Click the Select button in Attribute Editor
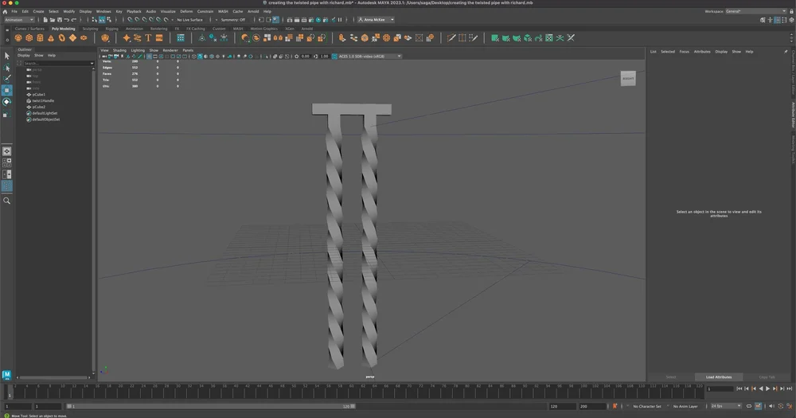The image size is (796, 418). pyautogui.click(x=670, y=377)
